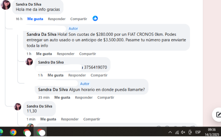Click the third Chrome taskbar window icon

coord(40,132)
